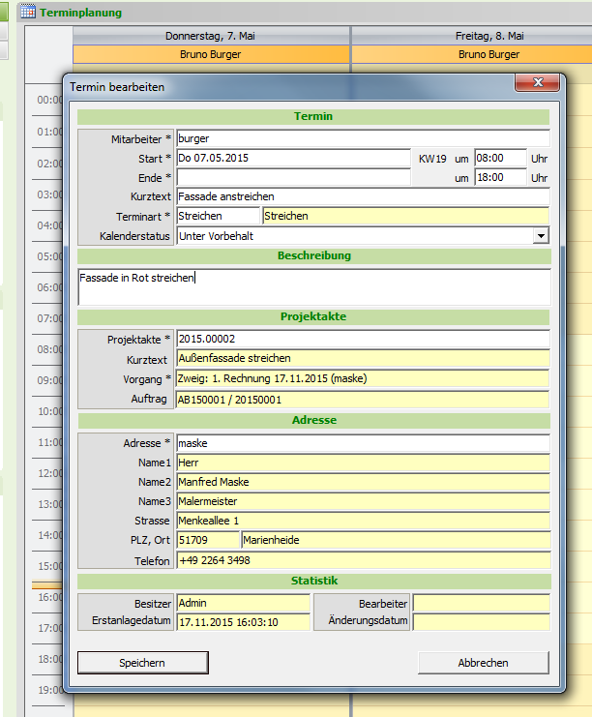Click the Abbrechen button
This screenshot has height=717, width=592.
pos(483,663)
